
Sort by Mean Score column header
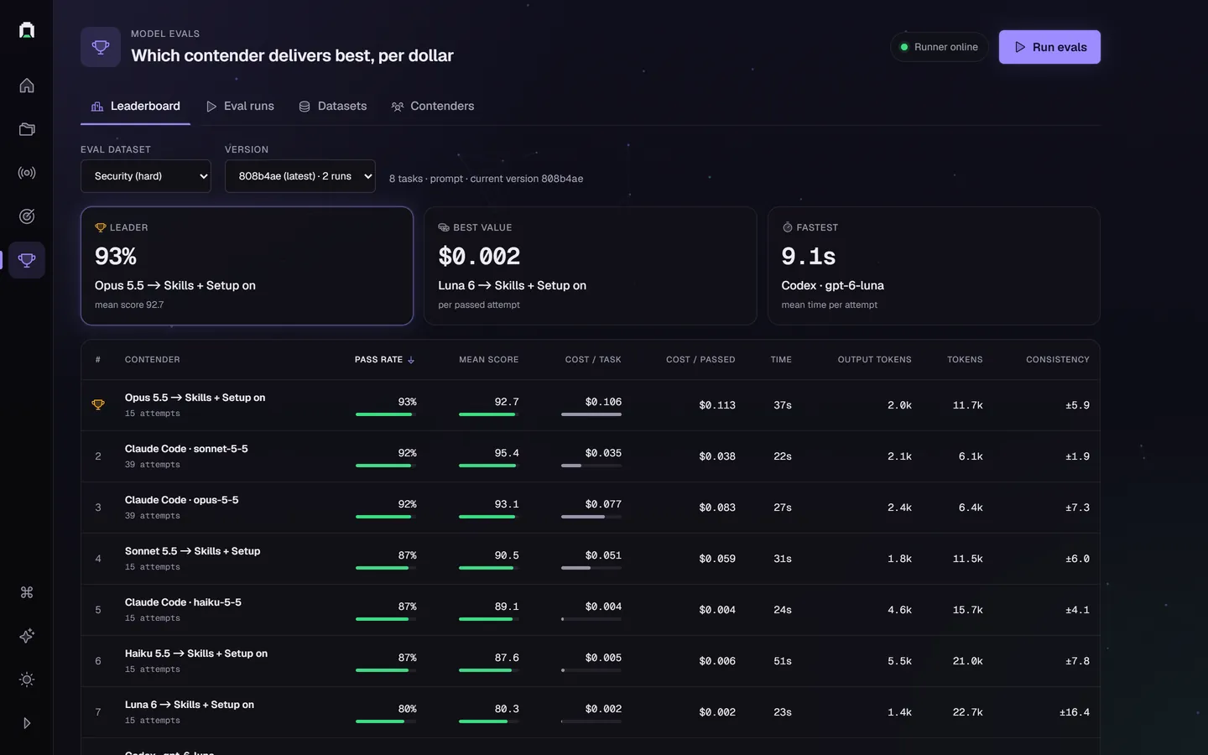pyautogui.click(x=488, y=360)
